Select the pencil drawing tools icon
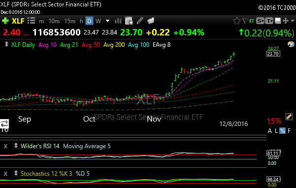 (x=140, y=21)
